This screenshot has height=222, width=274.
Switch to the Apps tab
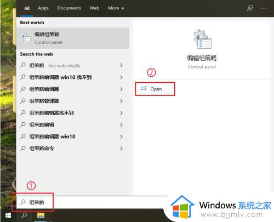pos(43,8)
